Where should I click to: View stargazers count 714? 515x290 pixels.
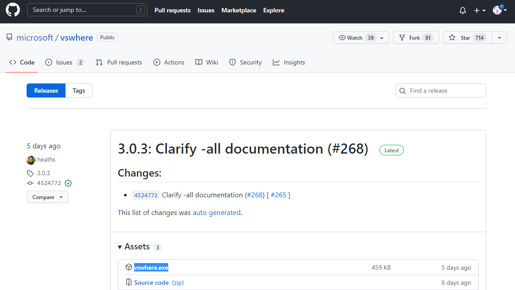click(x=480, y=38)
